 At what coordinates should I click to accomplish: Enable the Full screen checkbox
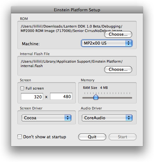click(x=22, y=88)
